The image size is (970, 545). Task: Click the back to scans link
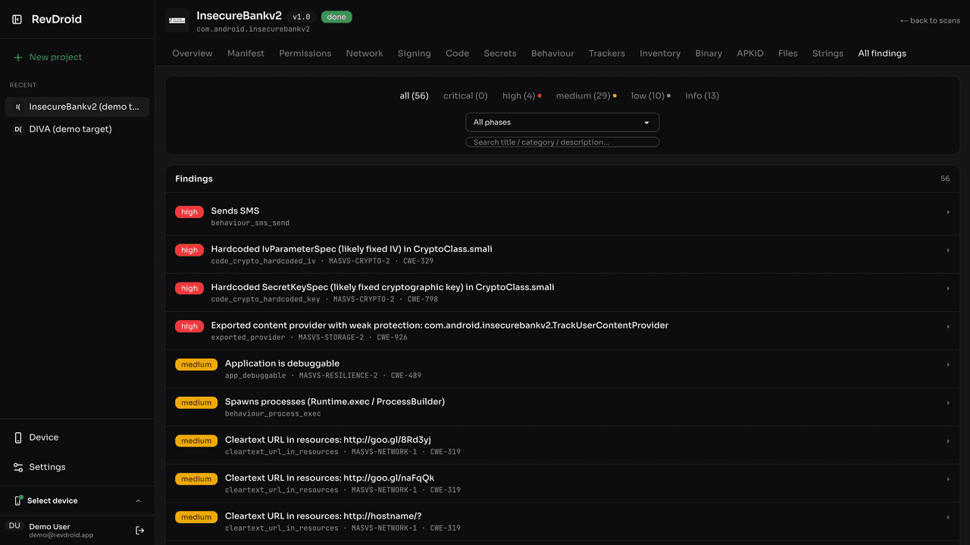point(930,20)
